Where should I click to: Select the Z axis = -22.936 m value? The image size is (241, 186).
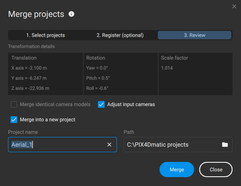pyautogui.click(x=30, y=88)
